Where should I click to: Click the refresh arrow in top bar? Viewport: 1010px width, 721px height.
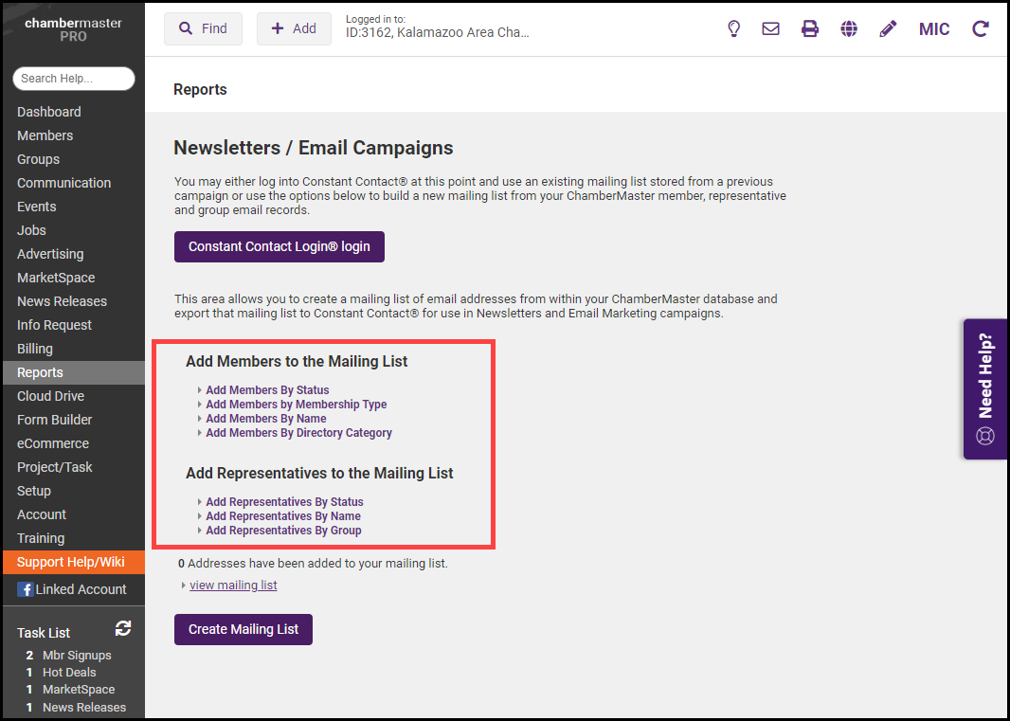[981, 28]
